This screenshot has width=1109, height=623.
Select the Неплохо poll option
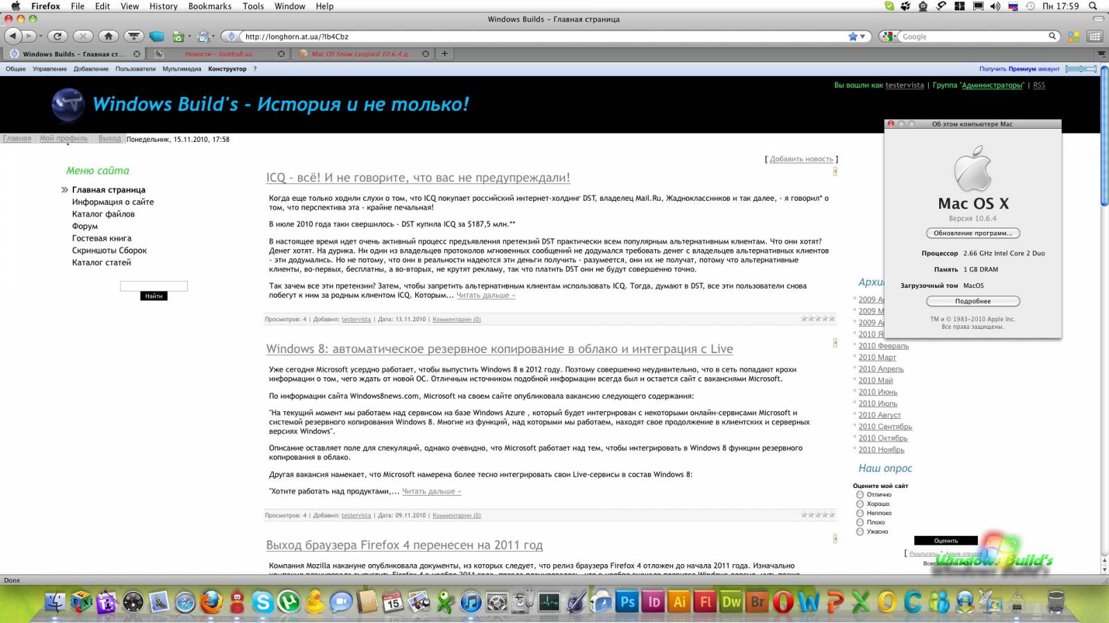click(860, 513)
